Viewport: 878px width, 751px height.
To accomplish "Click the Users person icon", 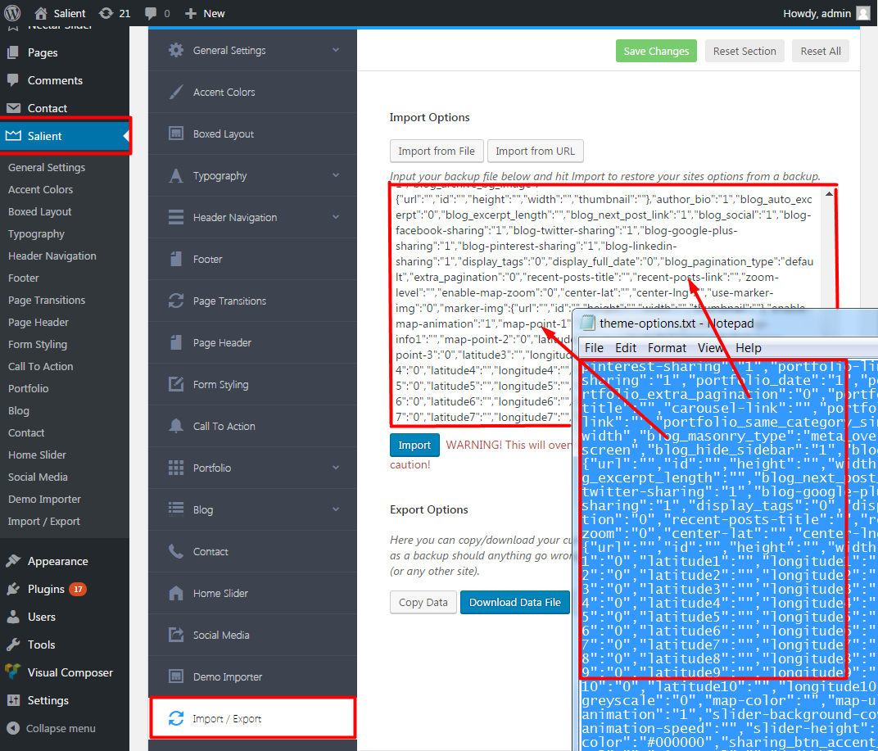I will tap(13, 618).
